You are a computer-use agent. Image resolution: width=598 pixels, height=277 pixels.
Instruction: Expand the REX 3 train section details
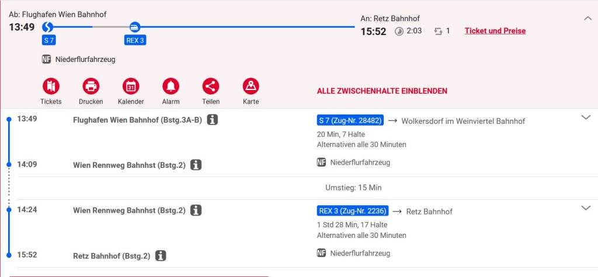click(586, 208)
